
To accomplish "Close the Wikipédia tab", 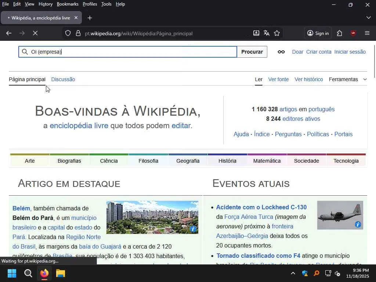I will click(x=76, y=18).
